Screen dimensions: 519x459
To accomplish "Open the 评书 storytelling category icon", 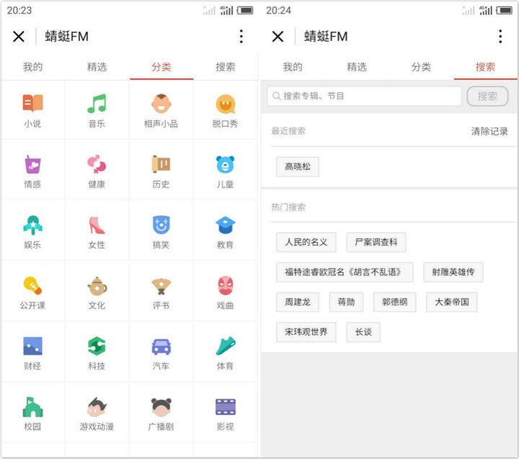I will pyautogui.click(x=161, y=286).
